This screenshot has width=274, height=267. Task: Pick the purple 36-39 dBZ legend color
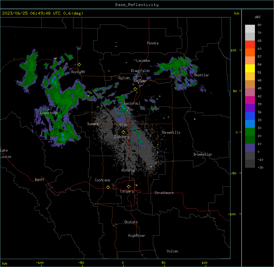pos(250,108)
